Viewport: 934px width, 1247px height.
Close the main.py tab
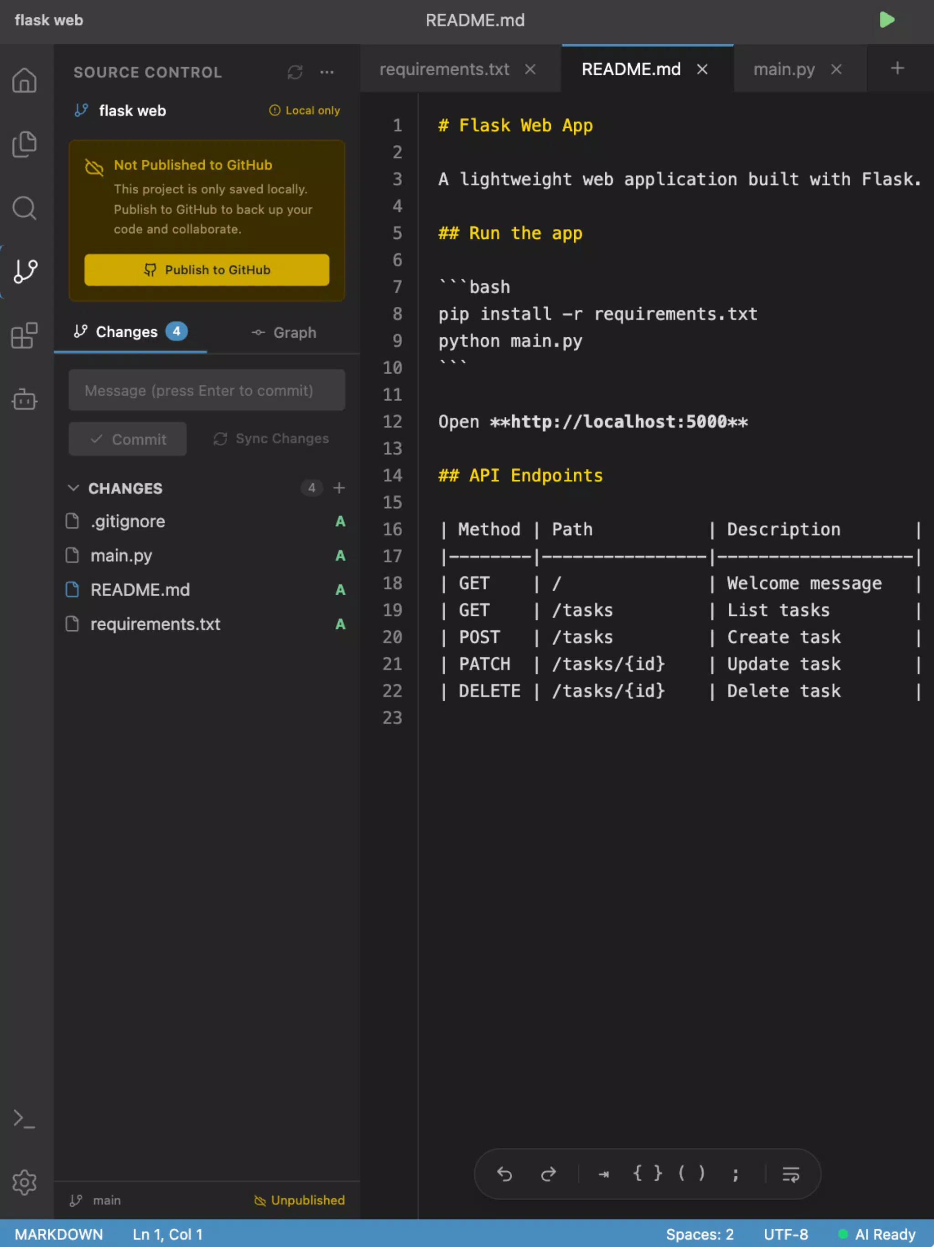click(x=836, y=69)
